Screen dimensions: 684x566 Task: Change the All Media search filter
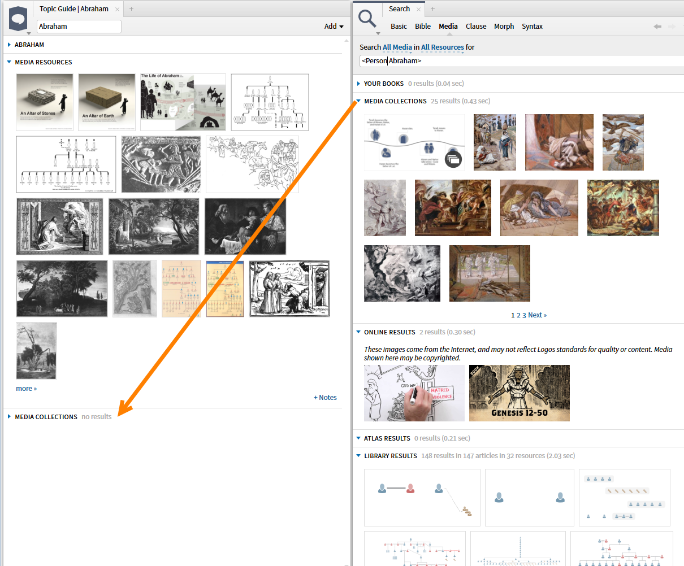[x=397, y=47]
